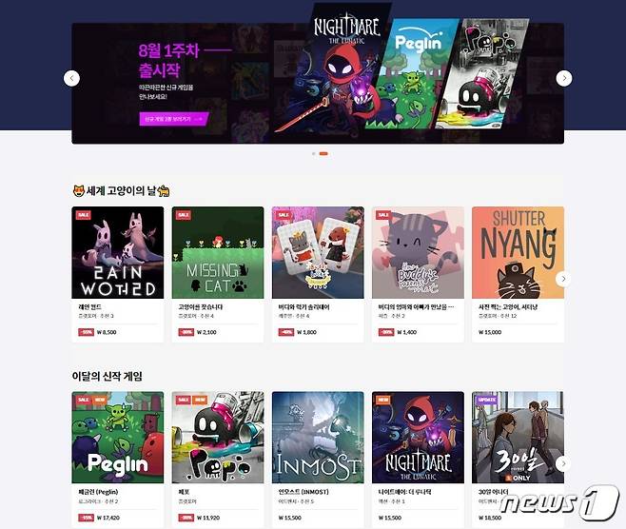Open the 30일 game thumbnail
This screenshot has height=529, width=626.
[x=518, y=437]
